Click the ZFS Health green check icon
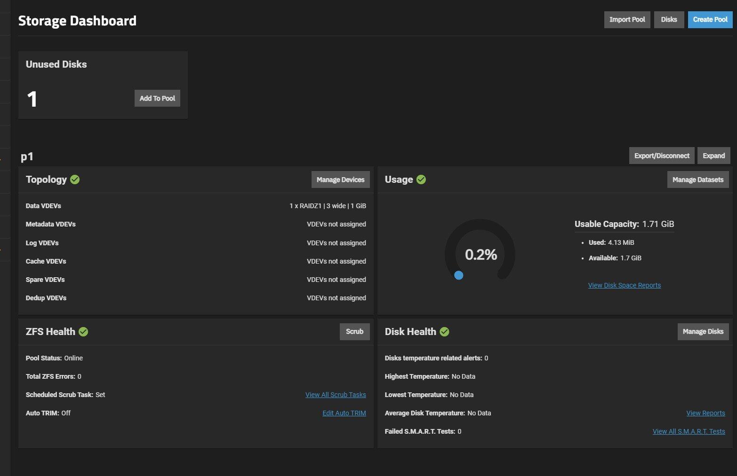Image resolution: width=737 pixels, height=476 pixels. click(x=83, y=332)
